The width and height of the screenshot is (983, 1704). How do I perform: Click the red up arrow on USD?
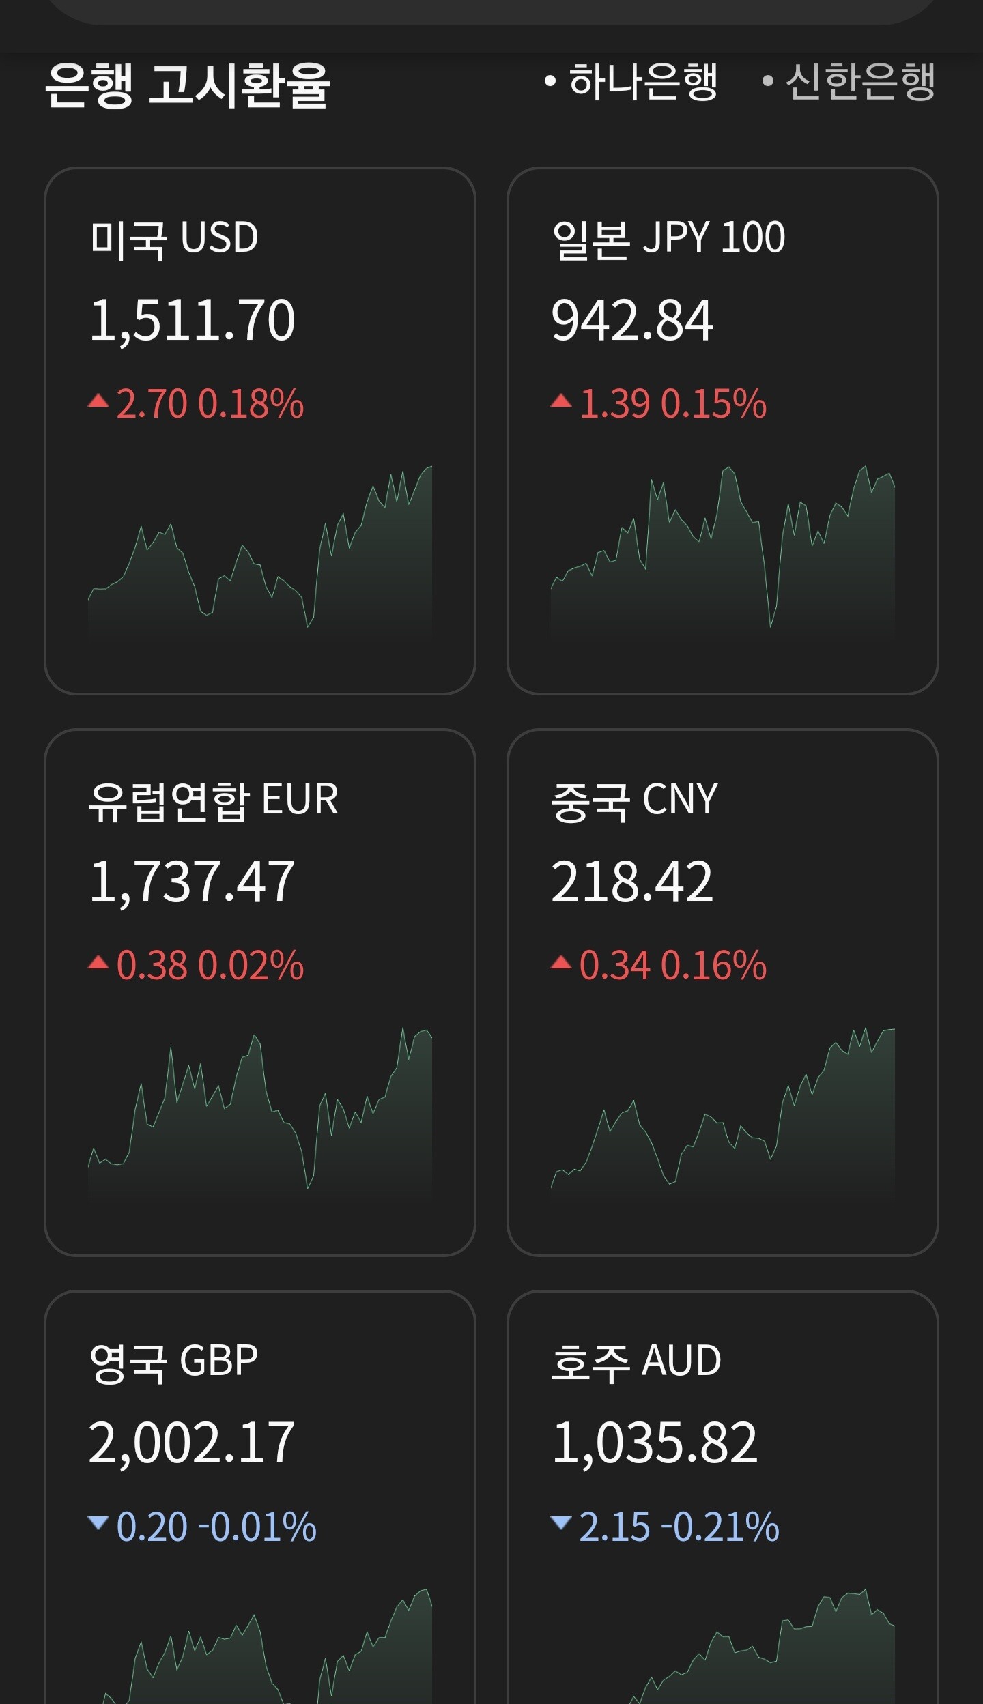[98, 401]
